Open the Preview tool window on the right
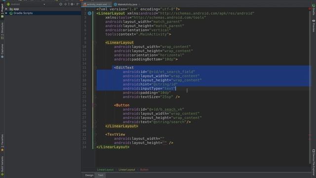The image size is (316, 178). 314,26
